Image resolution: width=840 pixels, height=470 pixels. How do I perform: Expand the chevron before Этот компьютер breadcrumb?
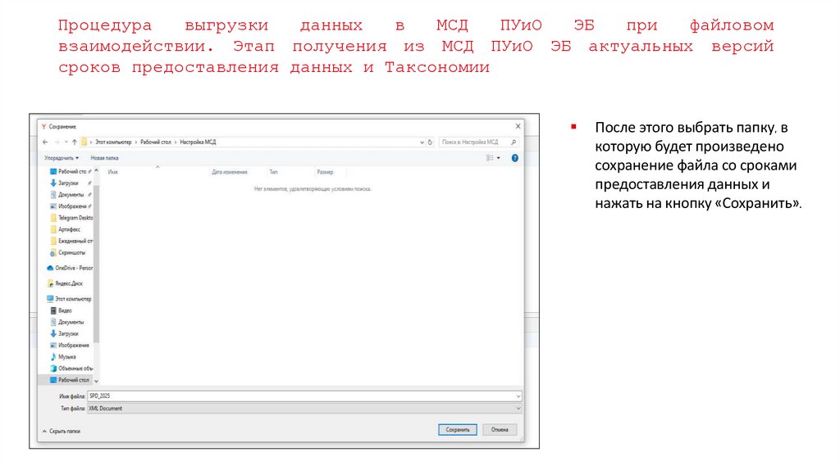pyautogui.click(x=91, y=142)
